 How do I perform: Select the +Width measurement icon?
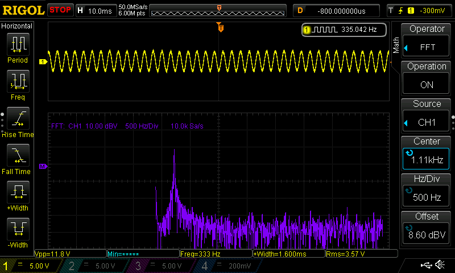18,196
